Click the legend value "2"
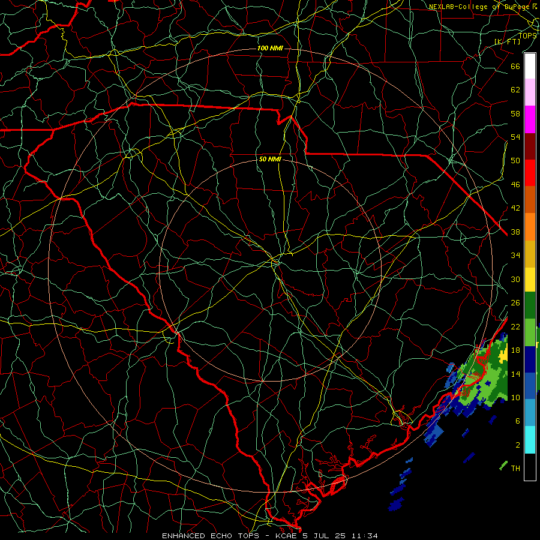Screen dimensions: 540x540 [x=518, y=445]
